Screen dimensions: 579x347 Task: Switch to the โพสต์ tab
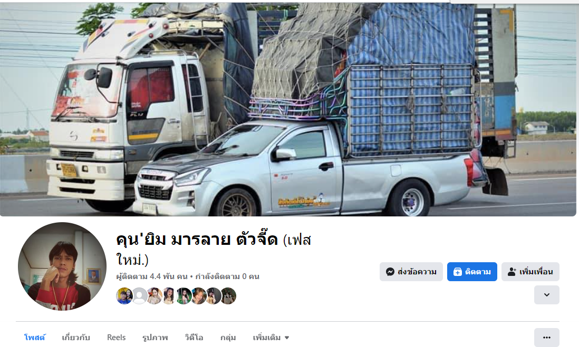pos(35,338)
